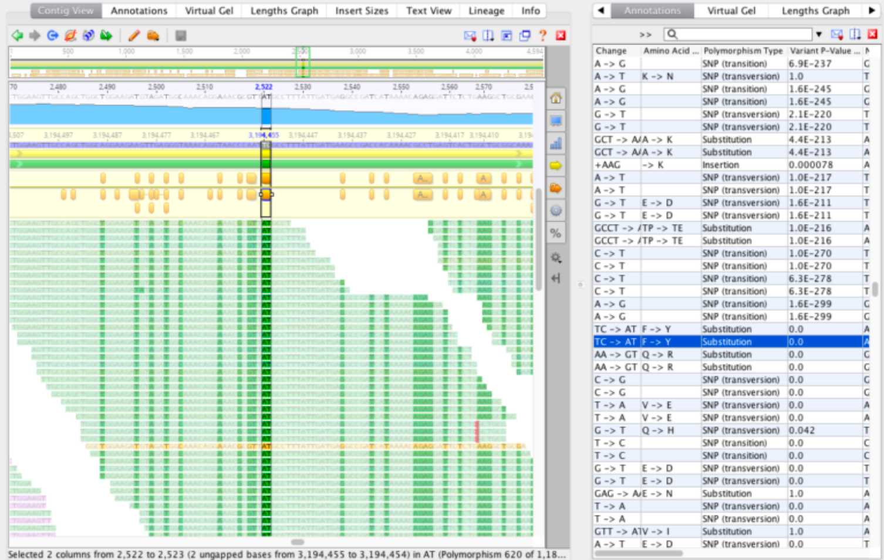Switch to the Text View tab
The width and height of the screenshot is (884, 560).
(428, 11)
